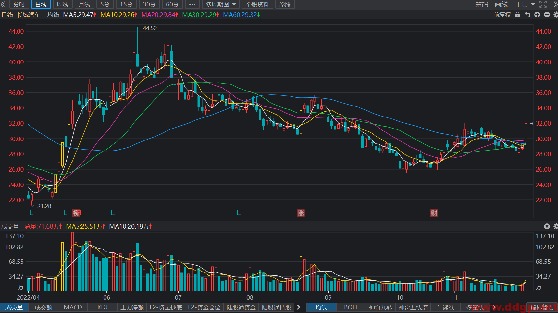Toggle 前复权 price adjustment
Viewport: 558px width, 313px height.
point(502,15)
